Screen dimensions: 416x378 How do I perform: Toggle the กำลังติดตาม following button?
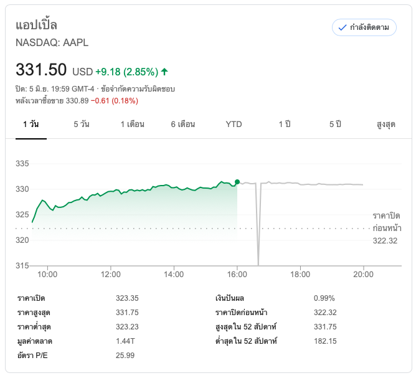coord(364,27)
